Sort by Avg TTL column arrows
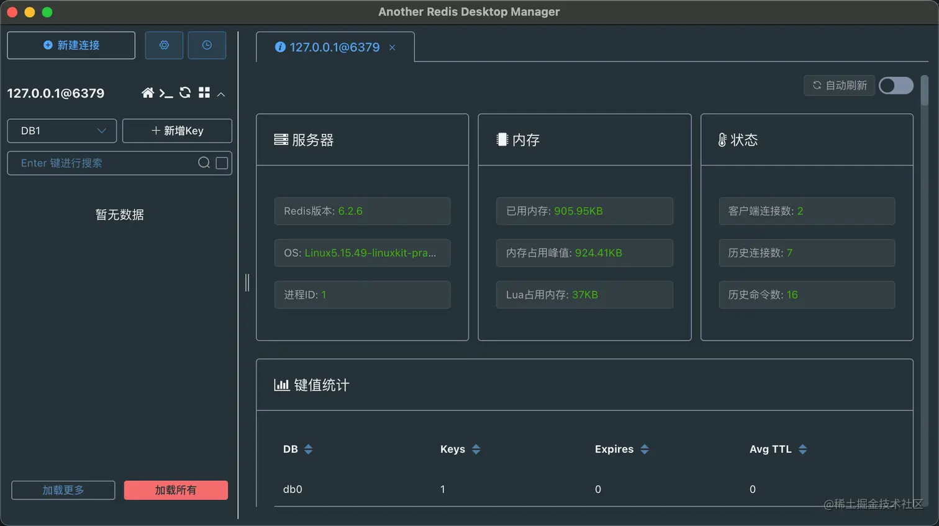The image size is (939, 526). click(803, 449)
